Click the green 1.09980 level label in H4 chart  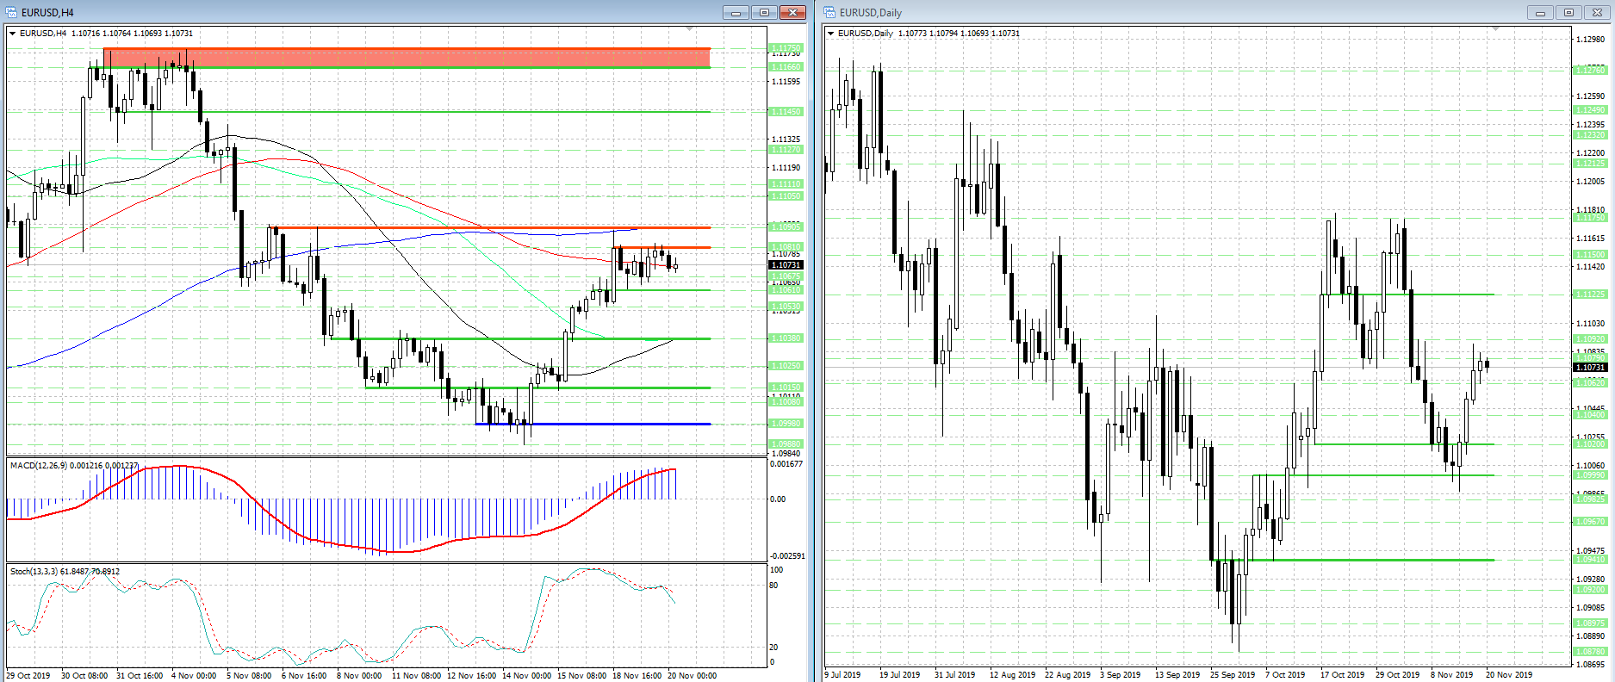[x=786, y=424]
